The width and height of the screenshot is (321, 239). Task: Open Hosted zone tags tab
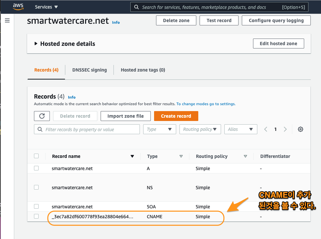143,70
